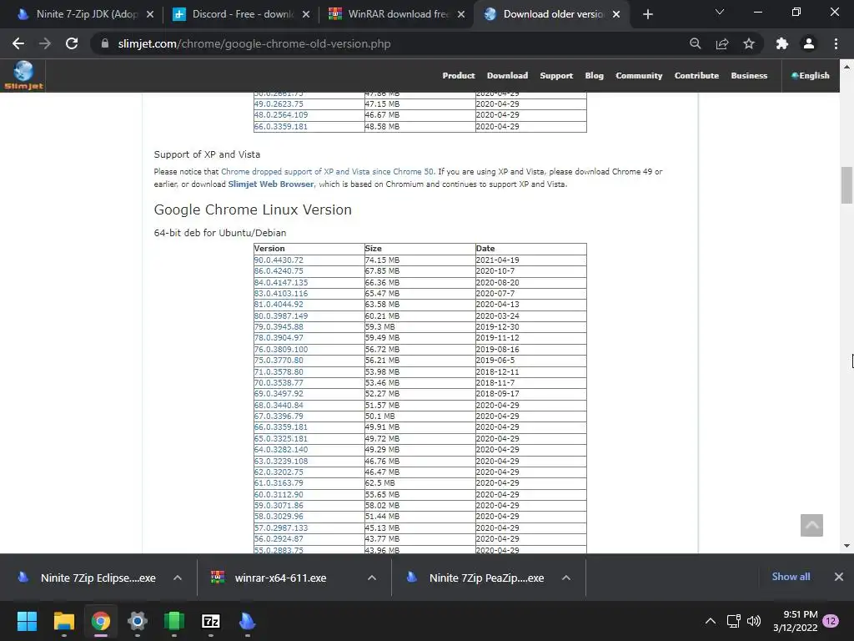Download Linux version 66.0.3359.181 deb
Viewport: 854px width, 641px height.
point(280,427)
